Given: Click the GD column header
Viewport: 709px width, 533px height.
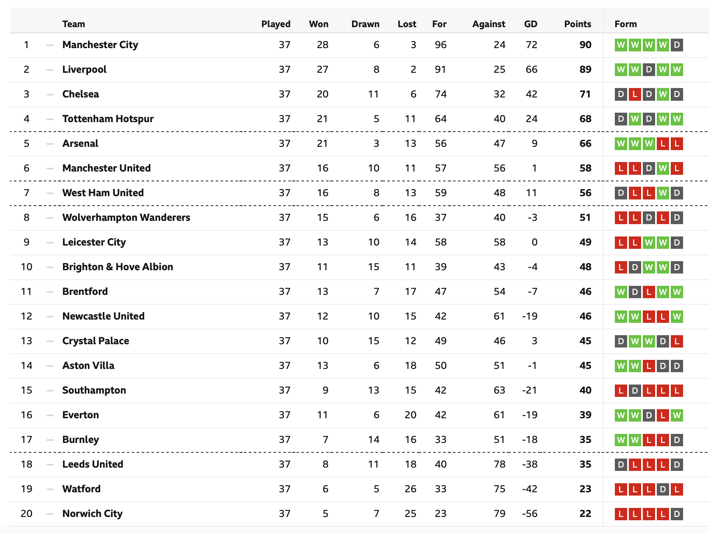Looking at the screenshot, I should [531, 24].
